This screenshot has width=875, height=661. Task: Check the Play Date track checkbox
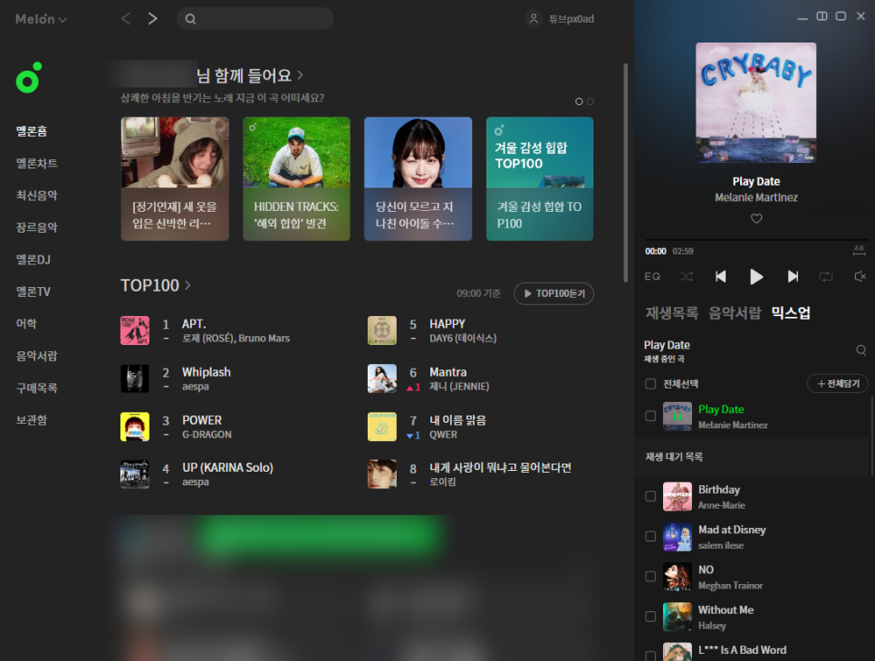pos(650,417)
